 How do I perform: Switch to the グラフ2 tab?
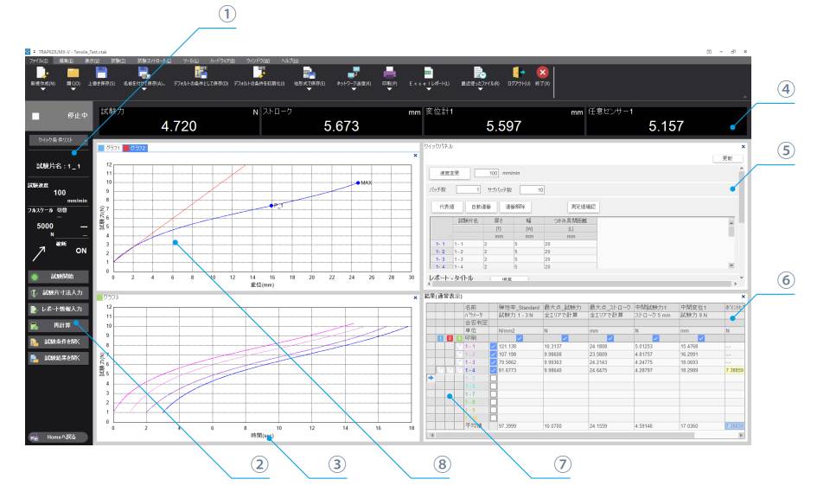point(135,148)
